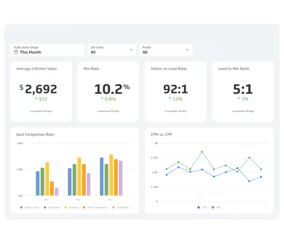284x243 pixels.
Task: Click the up arrow under Win Rate
Action: [x=102, y=99]
